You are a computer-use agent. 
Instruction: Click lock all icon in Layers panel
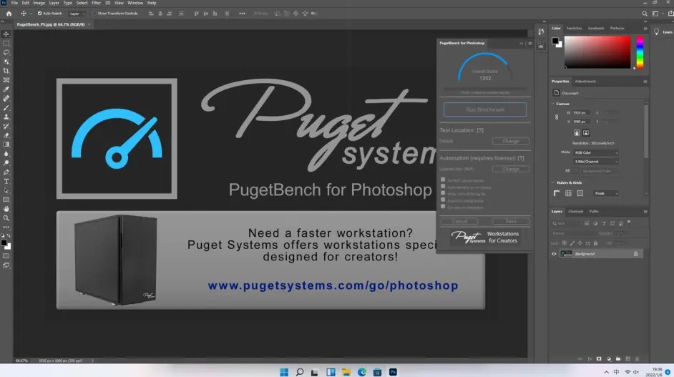coord(596,243)
